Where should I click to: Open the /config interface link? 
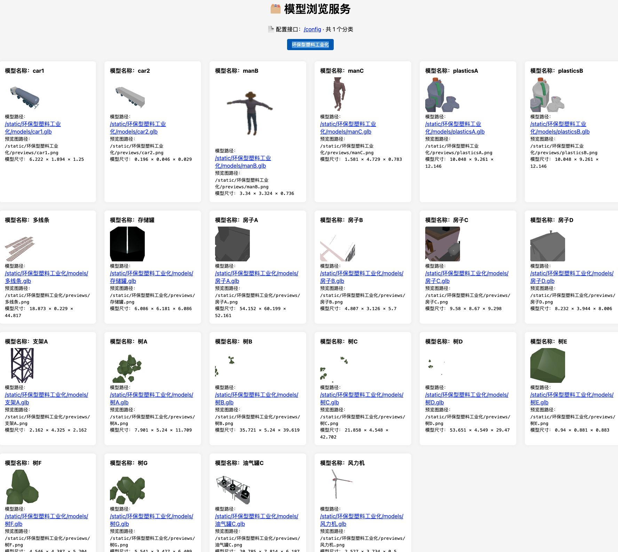312,30
